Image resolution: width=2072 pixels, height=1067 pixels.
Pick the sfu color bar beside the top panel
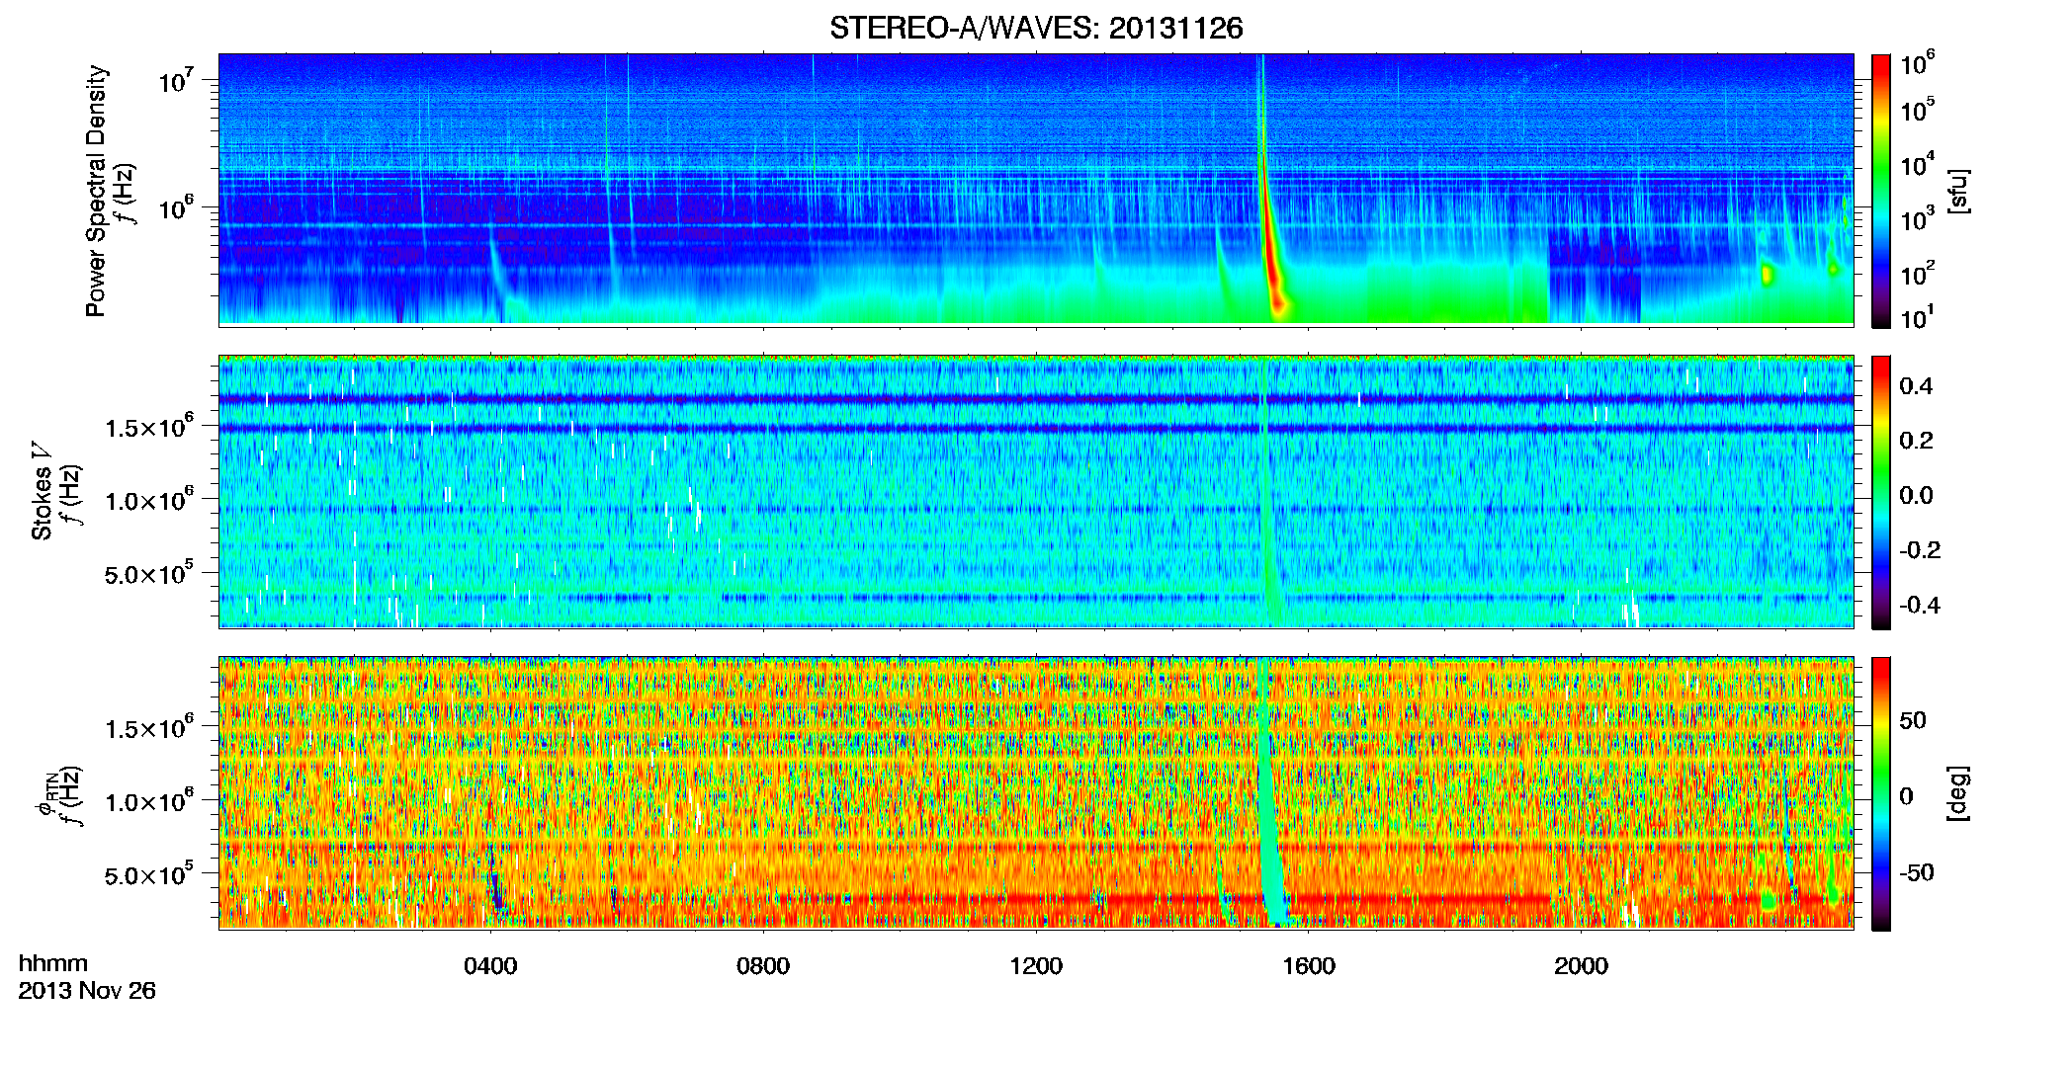pyautogui.click(x=1881, y=191)
